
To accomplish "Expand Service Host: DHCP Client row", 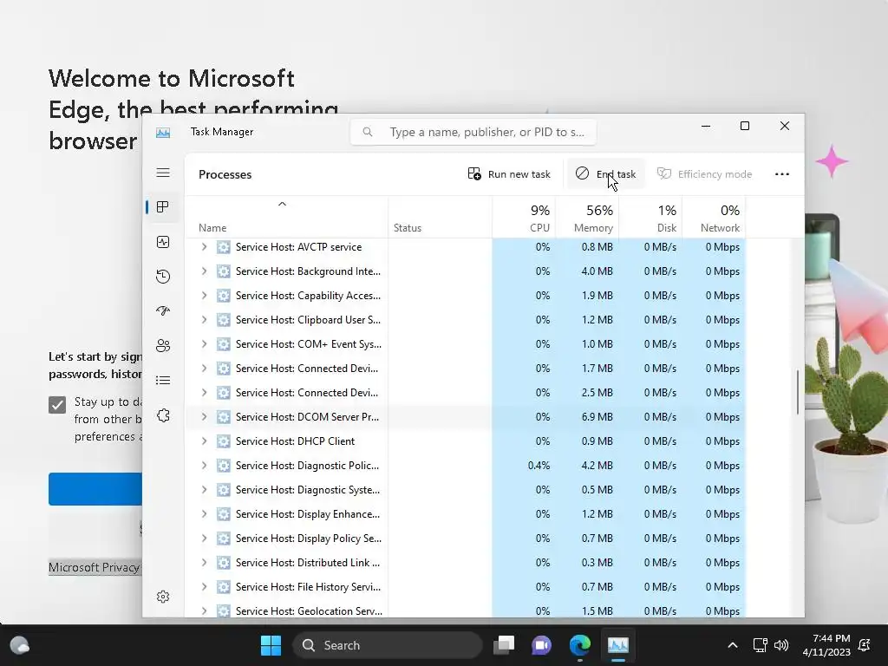I will (x=205, y=441).
